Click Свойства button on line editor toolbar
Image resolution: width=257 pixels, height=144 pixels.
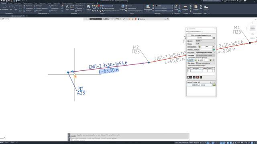(x=142, y=19)
